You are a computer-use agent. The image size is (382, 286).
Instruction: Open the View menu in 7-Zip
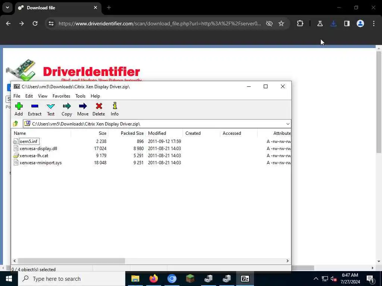[x=43, y=96]
